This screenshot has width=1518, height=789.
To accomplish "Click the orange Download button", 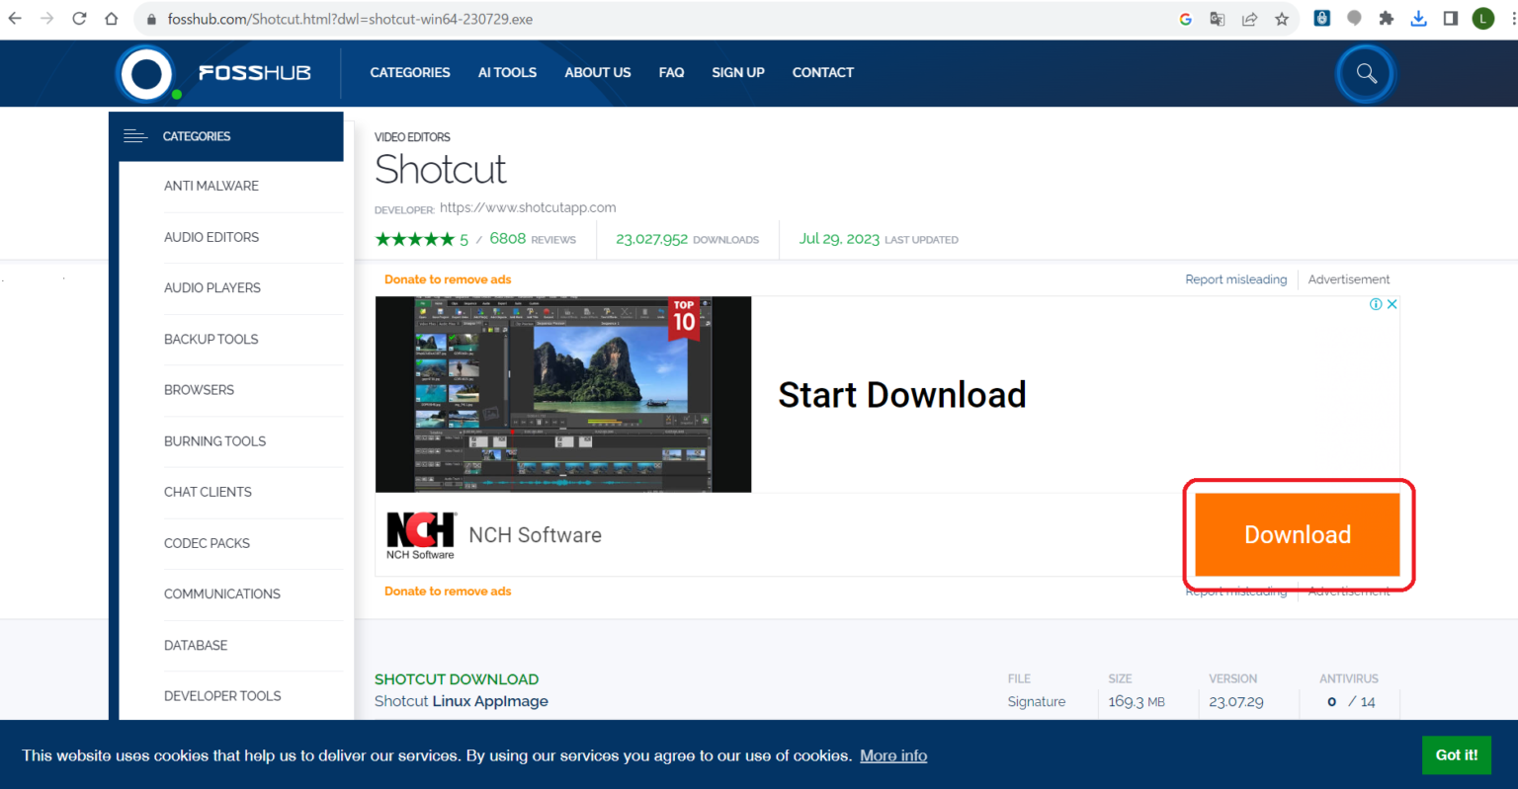I will 1298,534.
